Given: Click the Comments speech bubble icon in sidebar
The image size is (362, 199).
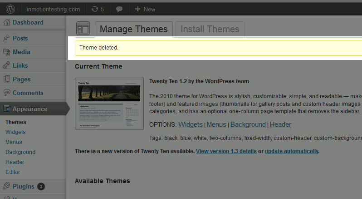Looking at the screenshot, I should 7,92.
